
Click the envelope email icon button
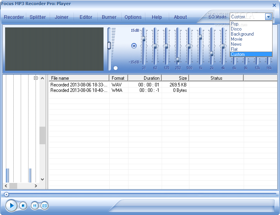pyautogui.click(x=45, y=206)
